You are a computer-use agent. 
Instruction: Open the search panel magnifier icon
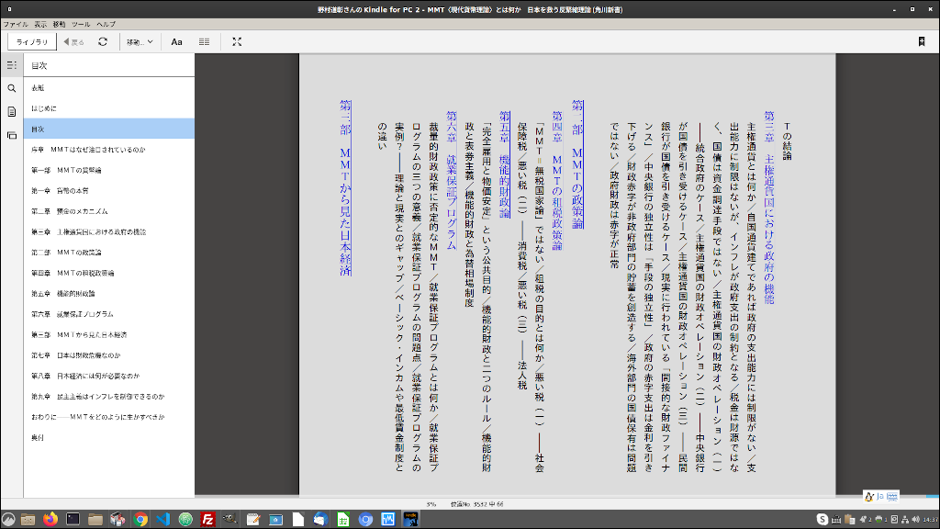pos(11,88)
